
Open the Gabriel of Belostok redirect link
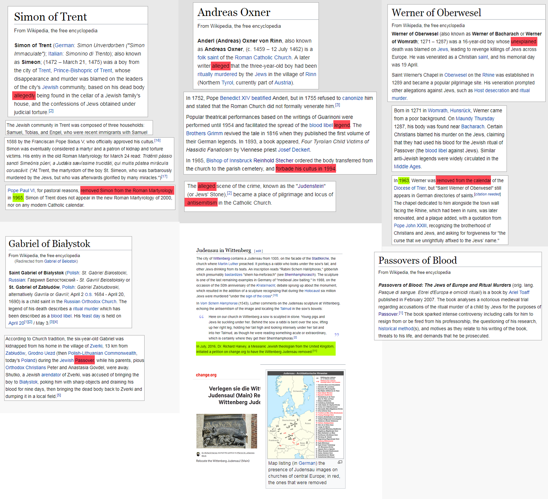point(61,261)
